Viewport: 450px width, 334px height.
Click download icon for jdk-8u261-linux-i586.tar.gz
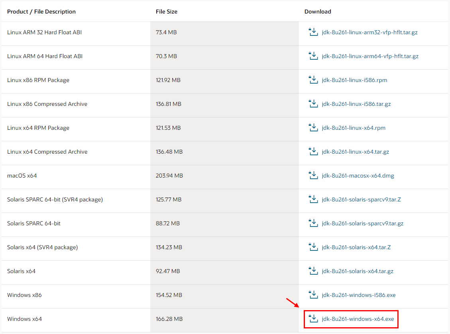coord(313,104)
